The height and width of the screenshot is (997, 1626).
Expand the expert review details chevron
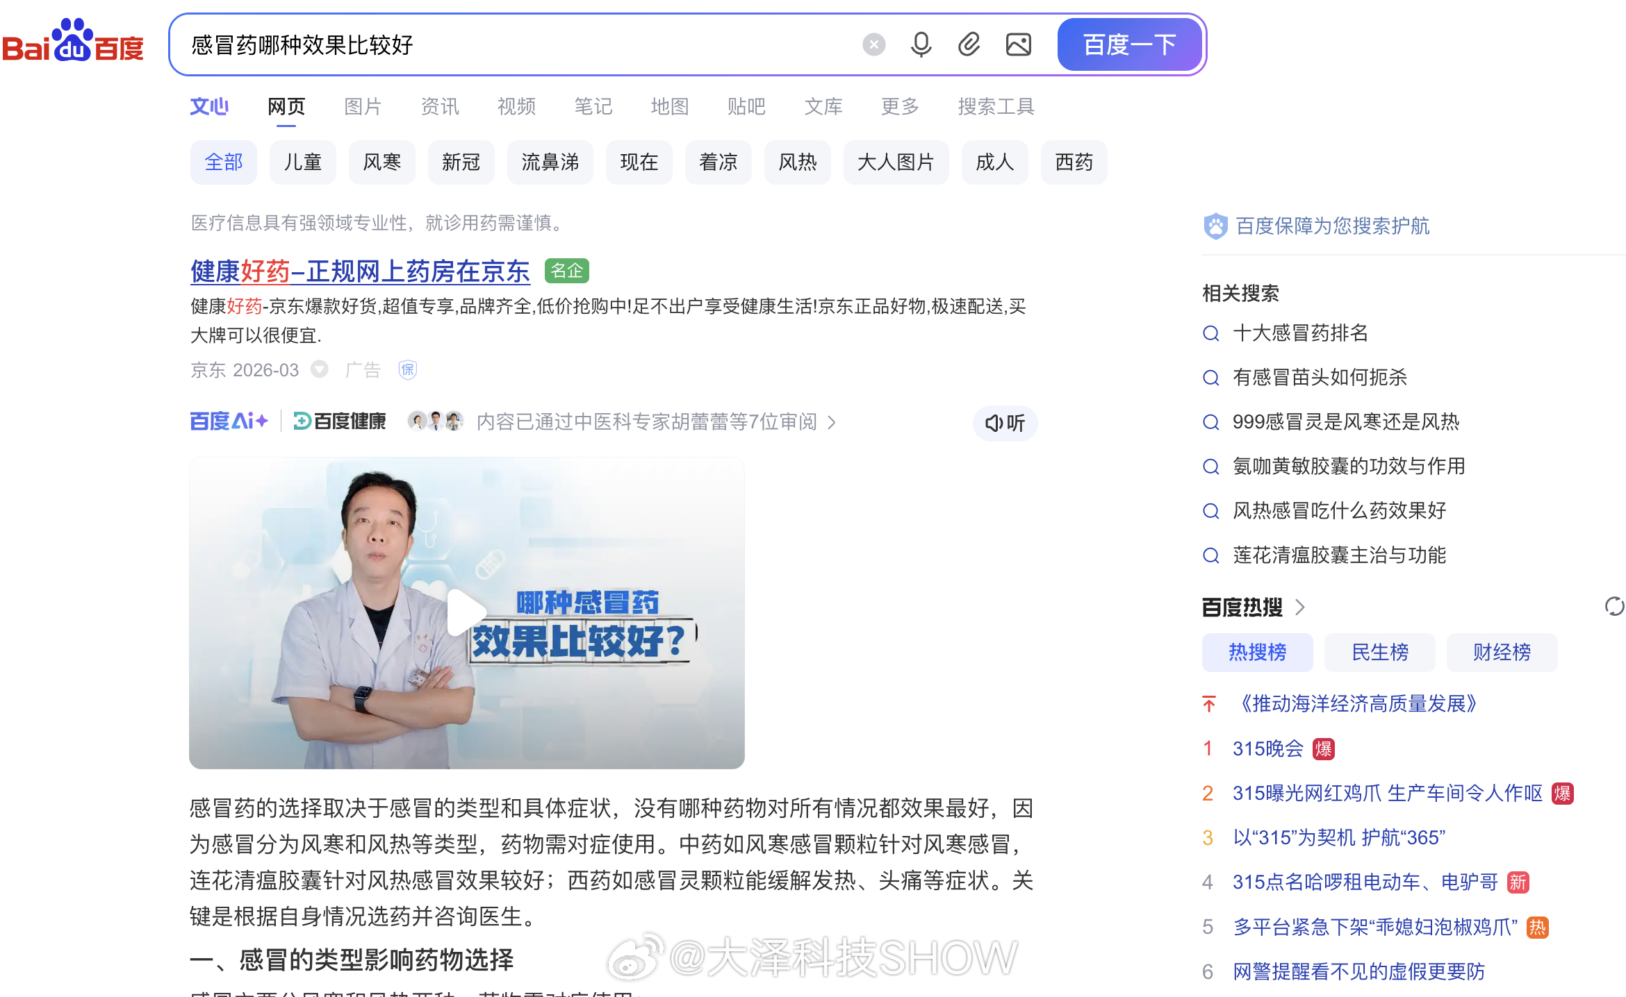coord(832,423)
